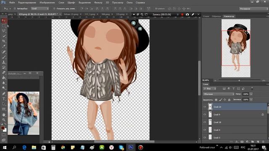Filter layers by text type T icon
The height and width of the screenshot is (151, 269).
pyautogui.click(x=234, y=89)
